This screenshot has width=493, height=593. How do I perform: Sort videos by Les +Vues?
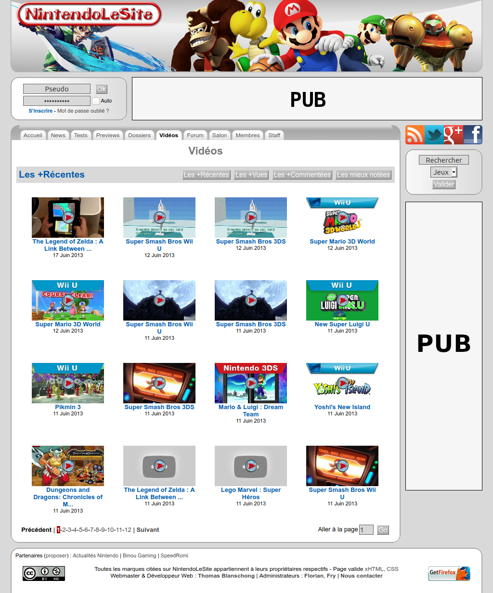tap(251, 175)
